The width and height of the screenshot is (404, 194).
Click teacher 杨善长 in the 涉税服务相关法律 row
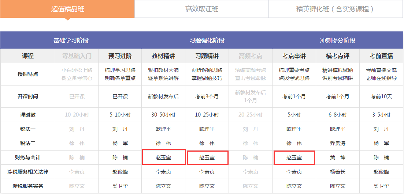(337, 172)
